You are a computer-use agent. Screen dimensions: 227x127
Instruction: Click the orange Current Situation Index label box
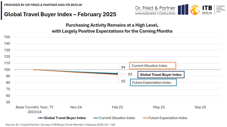(153, 66)
